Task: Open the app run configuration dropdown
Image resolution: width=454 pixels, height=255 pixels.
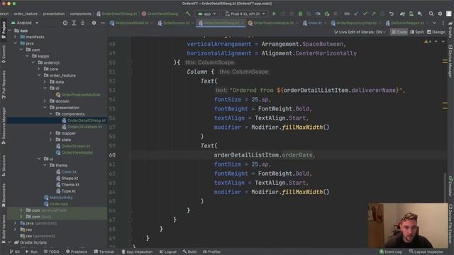Action: pyautogui.click(x=206, y=13)
